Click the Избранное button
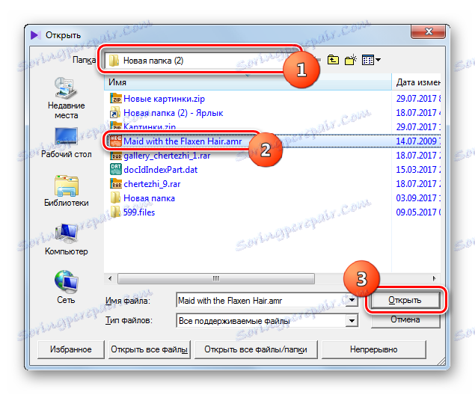Viewport: 475px width, 395px height. 71,349
